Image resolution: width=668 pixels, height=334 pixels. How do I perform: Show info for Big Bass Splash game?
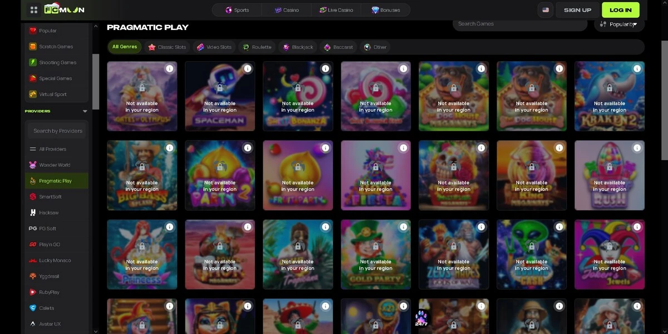click(x=170, y=148)
